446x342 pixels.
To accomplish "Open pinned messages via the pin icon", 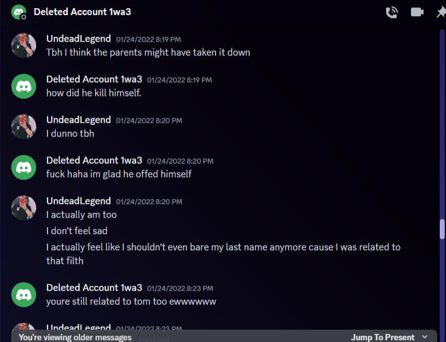I will tap(440, 12).
